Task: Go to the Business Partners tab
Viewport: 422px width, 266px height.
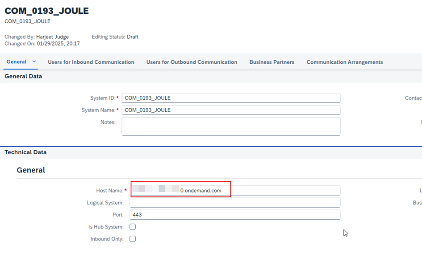Action: click(x=272, y=62)
